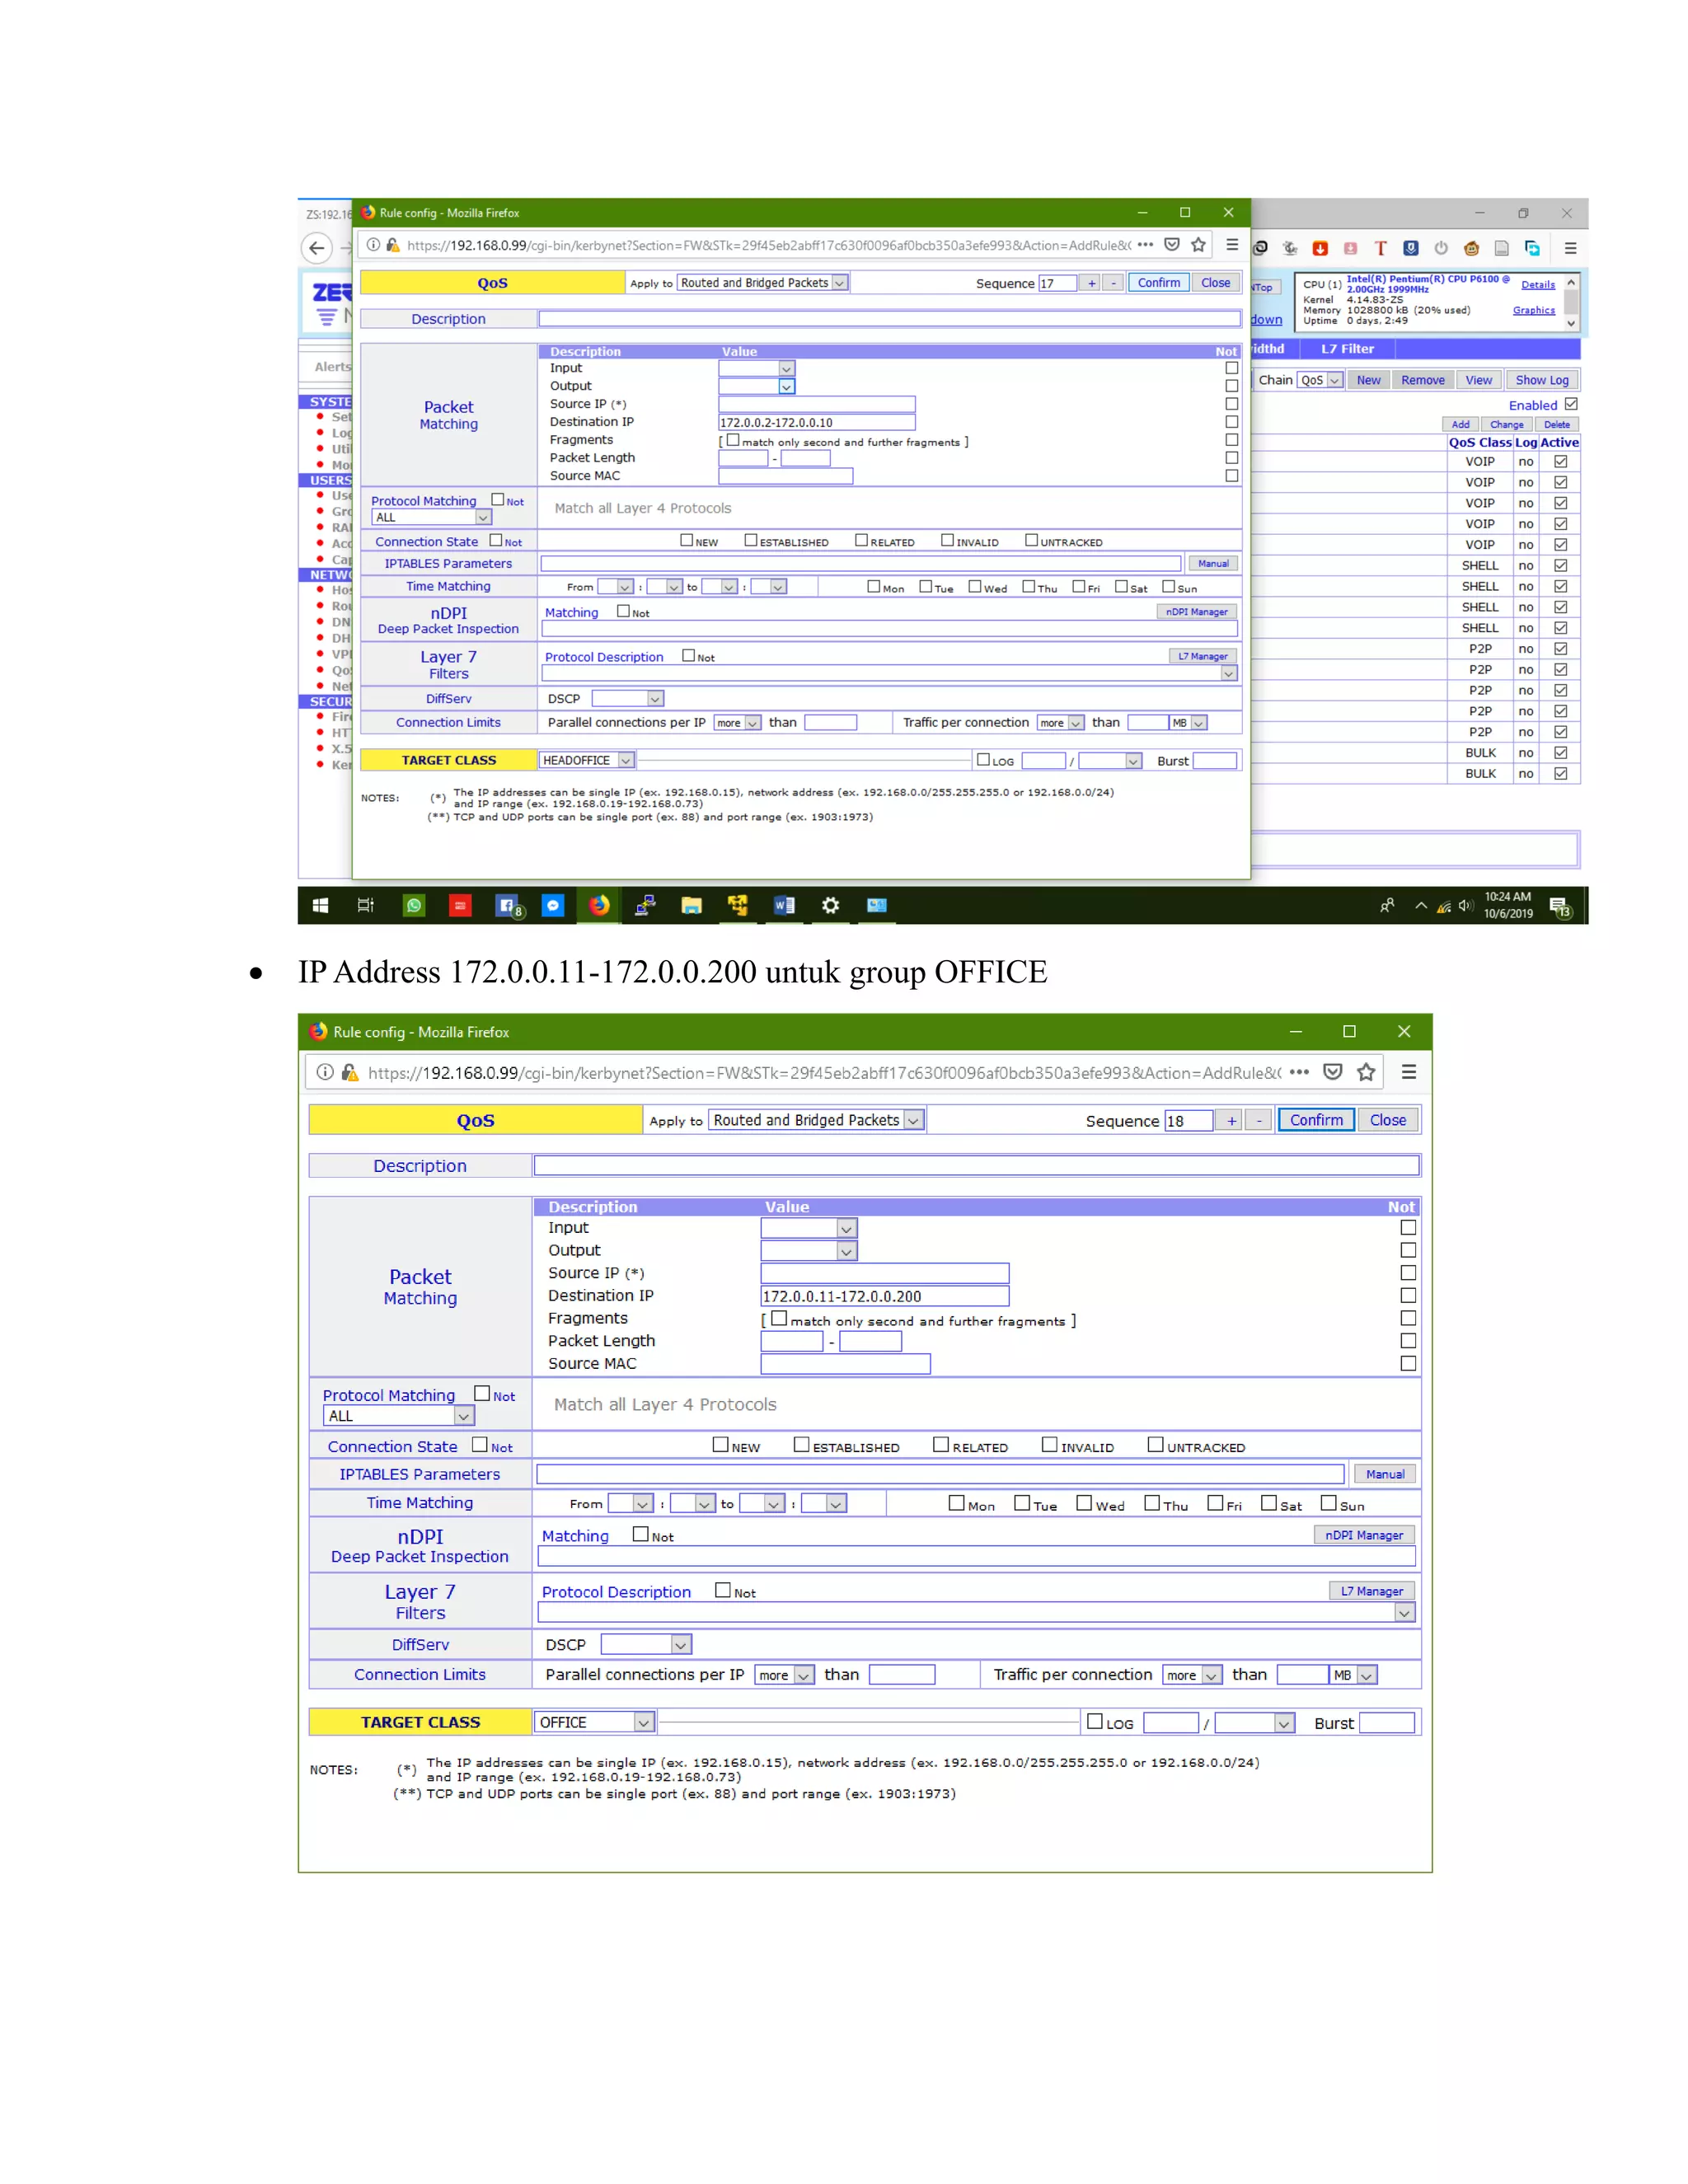The height and width of the screenshot is (2184, 1688).
Task: Open the hamburger menu in lower Rule config window
Action: point(1409,1072)
